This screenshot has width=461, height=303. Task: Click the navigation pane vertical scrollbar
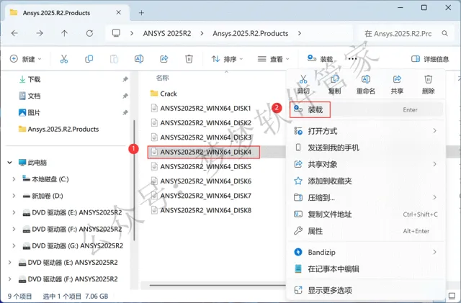[x=134, y=180]
